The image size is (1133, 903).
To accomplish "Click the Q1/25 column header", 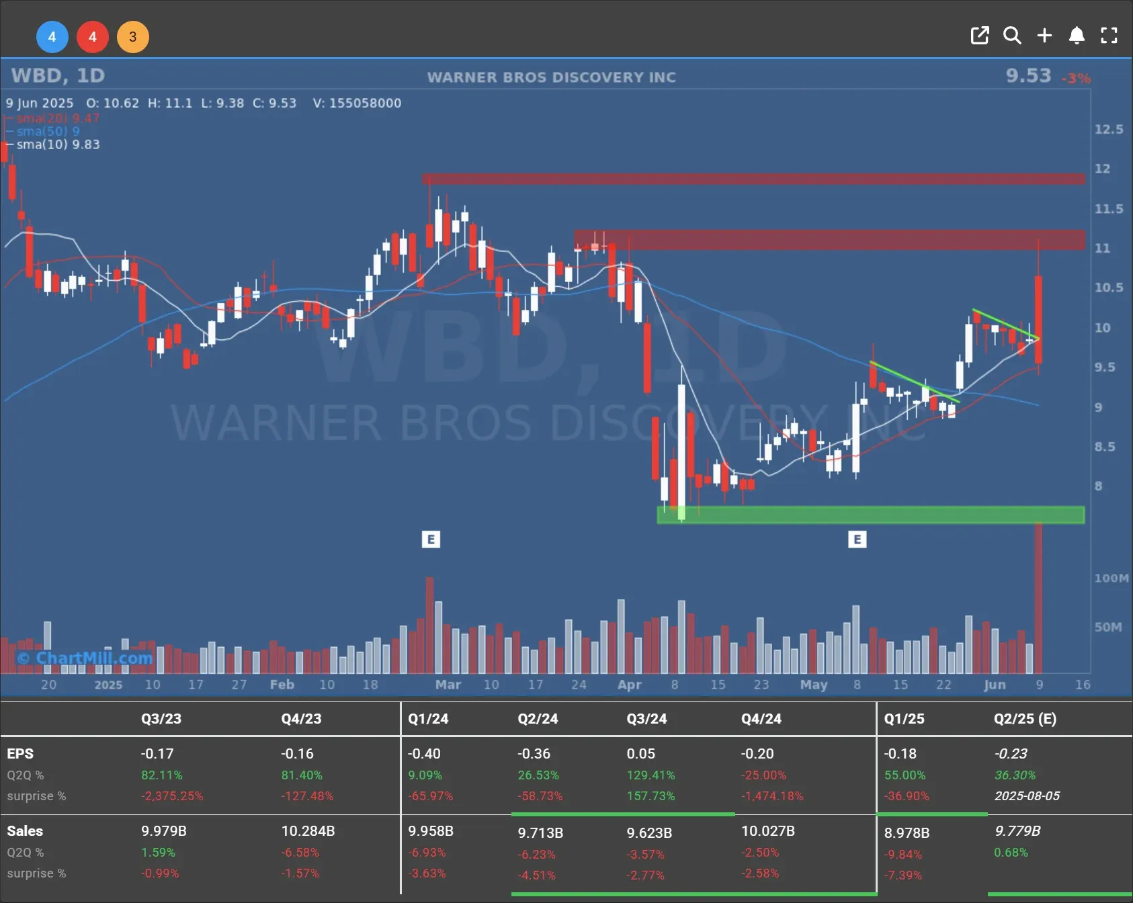I will (904, 719).
